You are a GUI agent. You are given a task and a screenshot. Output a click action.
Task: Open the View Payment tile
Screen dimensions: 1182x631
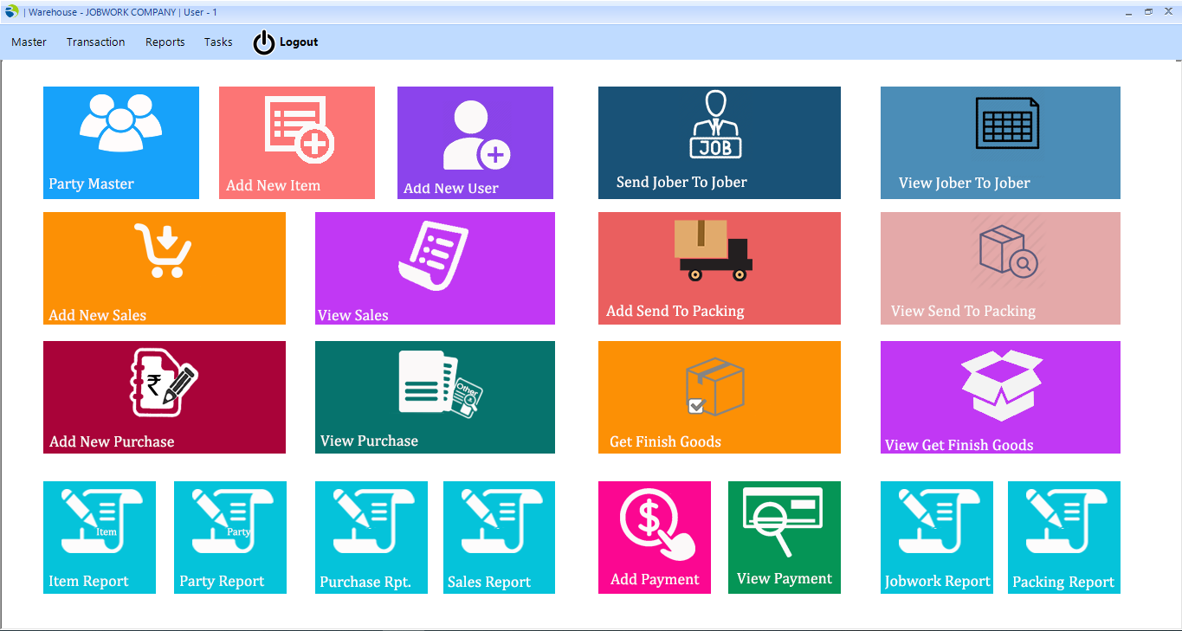pos(784,538)
